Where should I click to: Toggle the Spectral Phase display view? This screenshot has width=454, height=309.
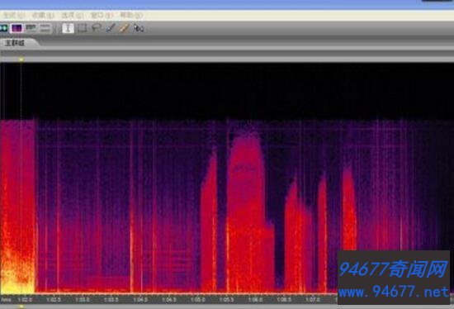pyautogui.click(x=45, y=28)
